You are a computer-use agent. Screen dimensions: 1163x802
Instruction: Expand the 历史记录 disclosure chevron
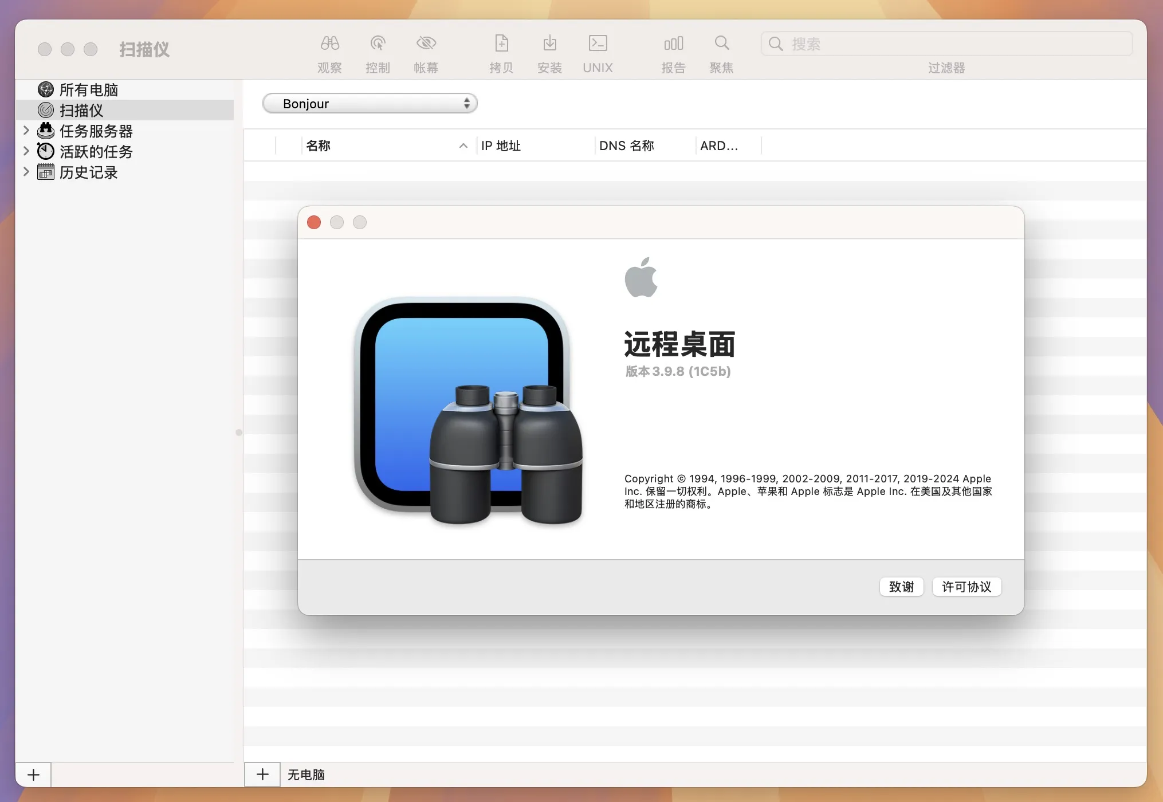coord(26,172)
